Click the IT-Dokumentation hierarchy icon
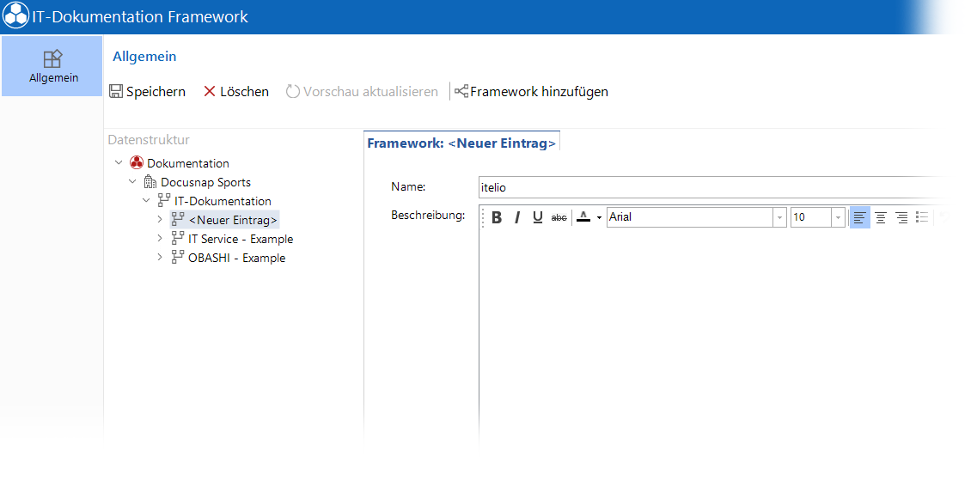This screenshot has width=977, height=481. pyautogui.click(x=164, y=201)
